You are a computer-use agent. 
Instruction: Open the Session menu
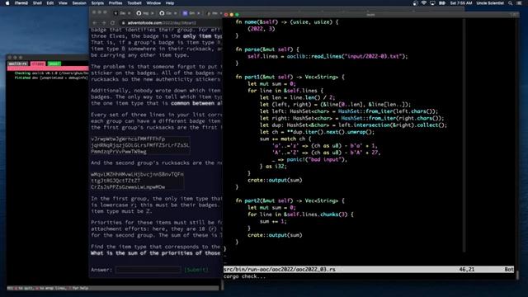(x=79, y=3)
